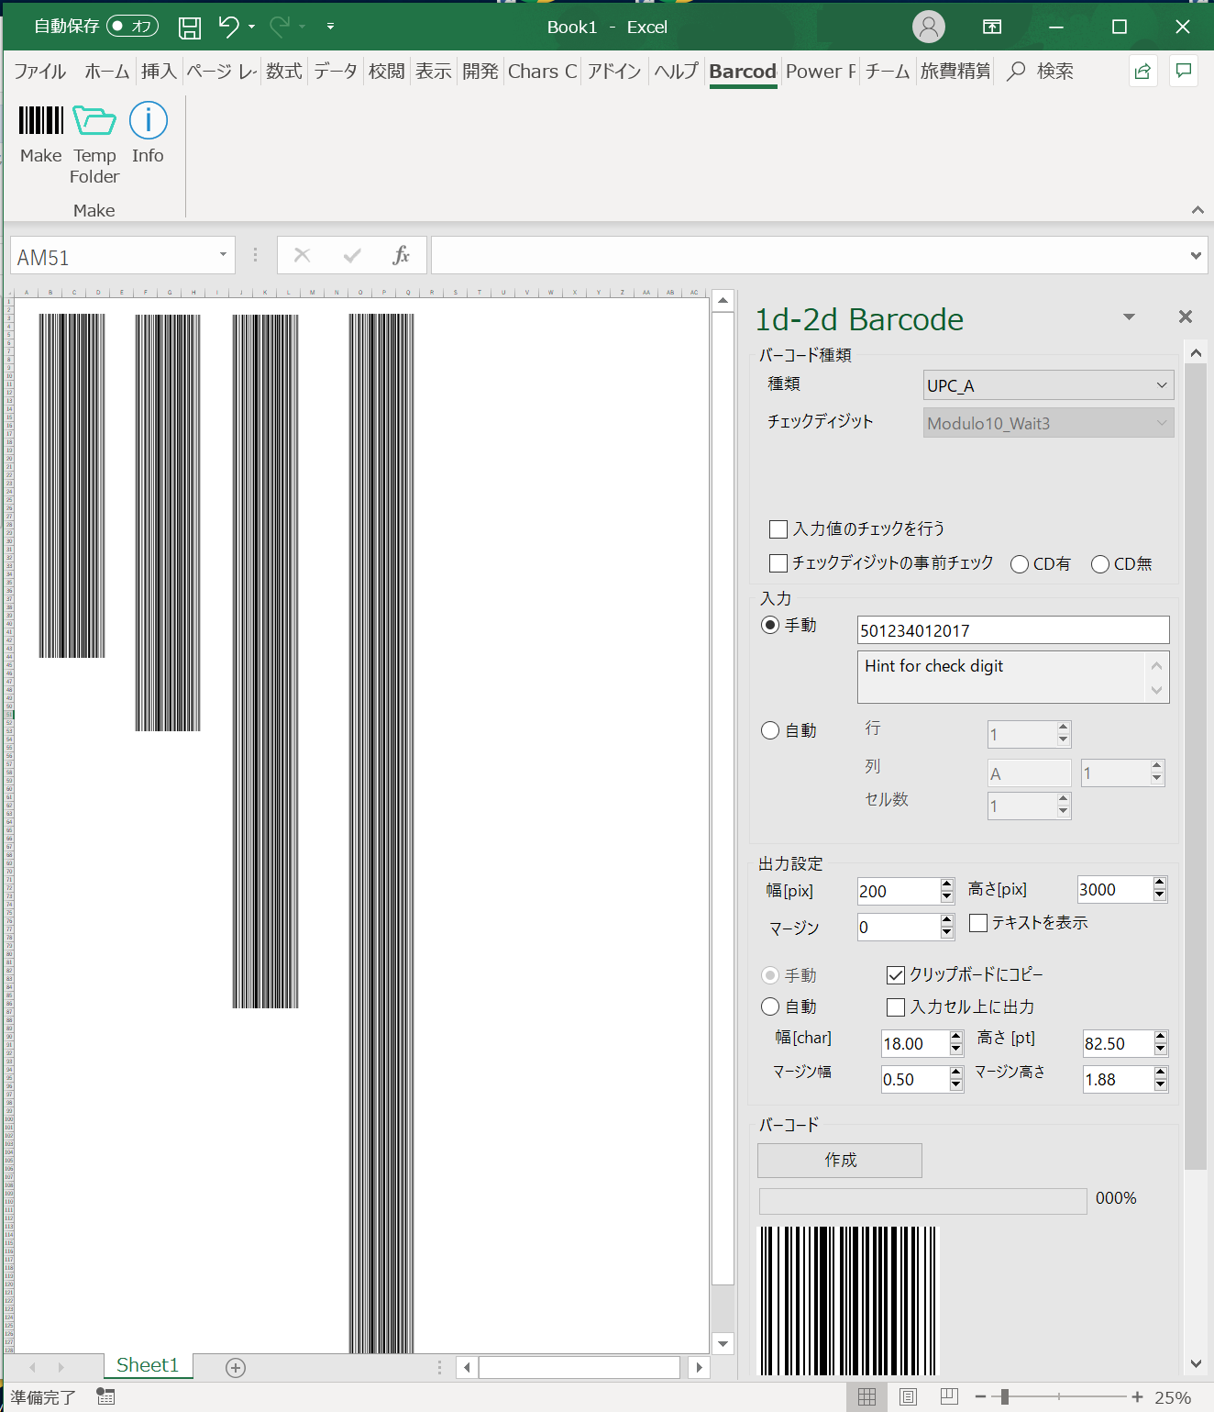The height and width of the screenshot is (1412, 1214).
Task: Open the ファイル tab
Action: pos(39,72)
